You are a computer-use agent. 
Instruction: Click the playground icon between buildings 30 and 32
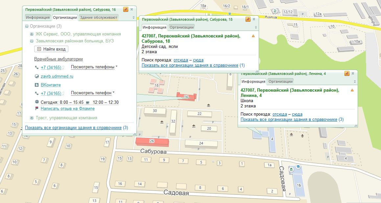(162, 122)
